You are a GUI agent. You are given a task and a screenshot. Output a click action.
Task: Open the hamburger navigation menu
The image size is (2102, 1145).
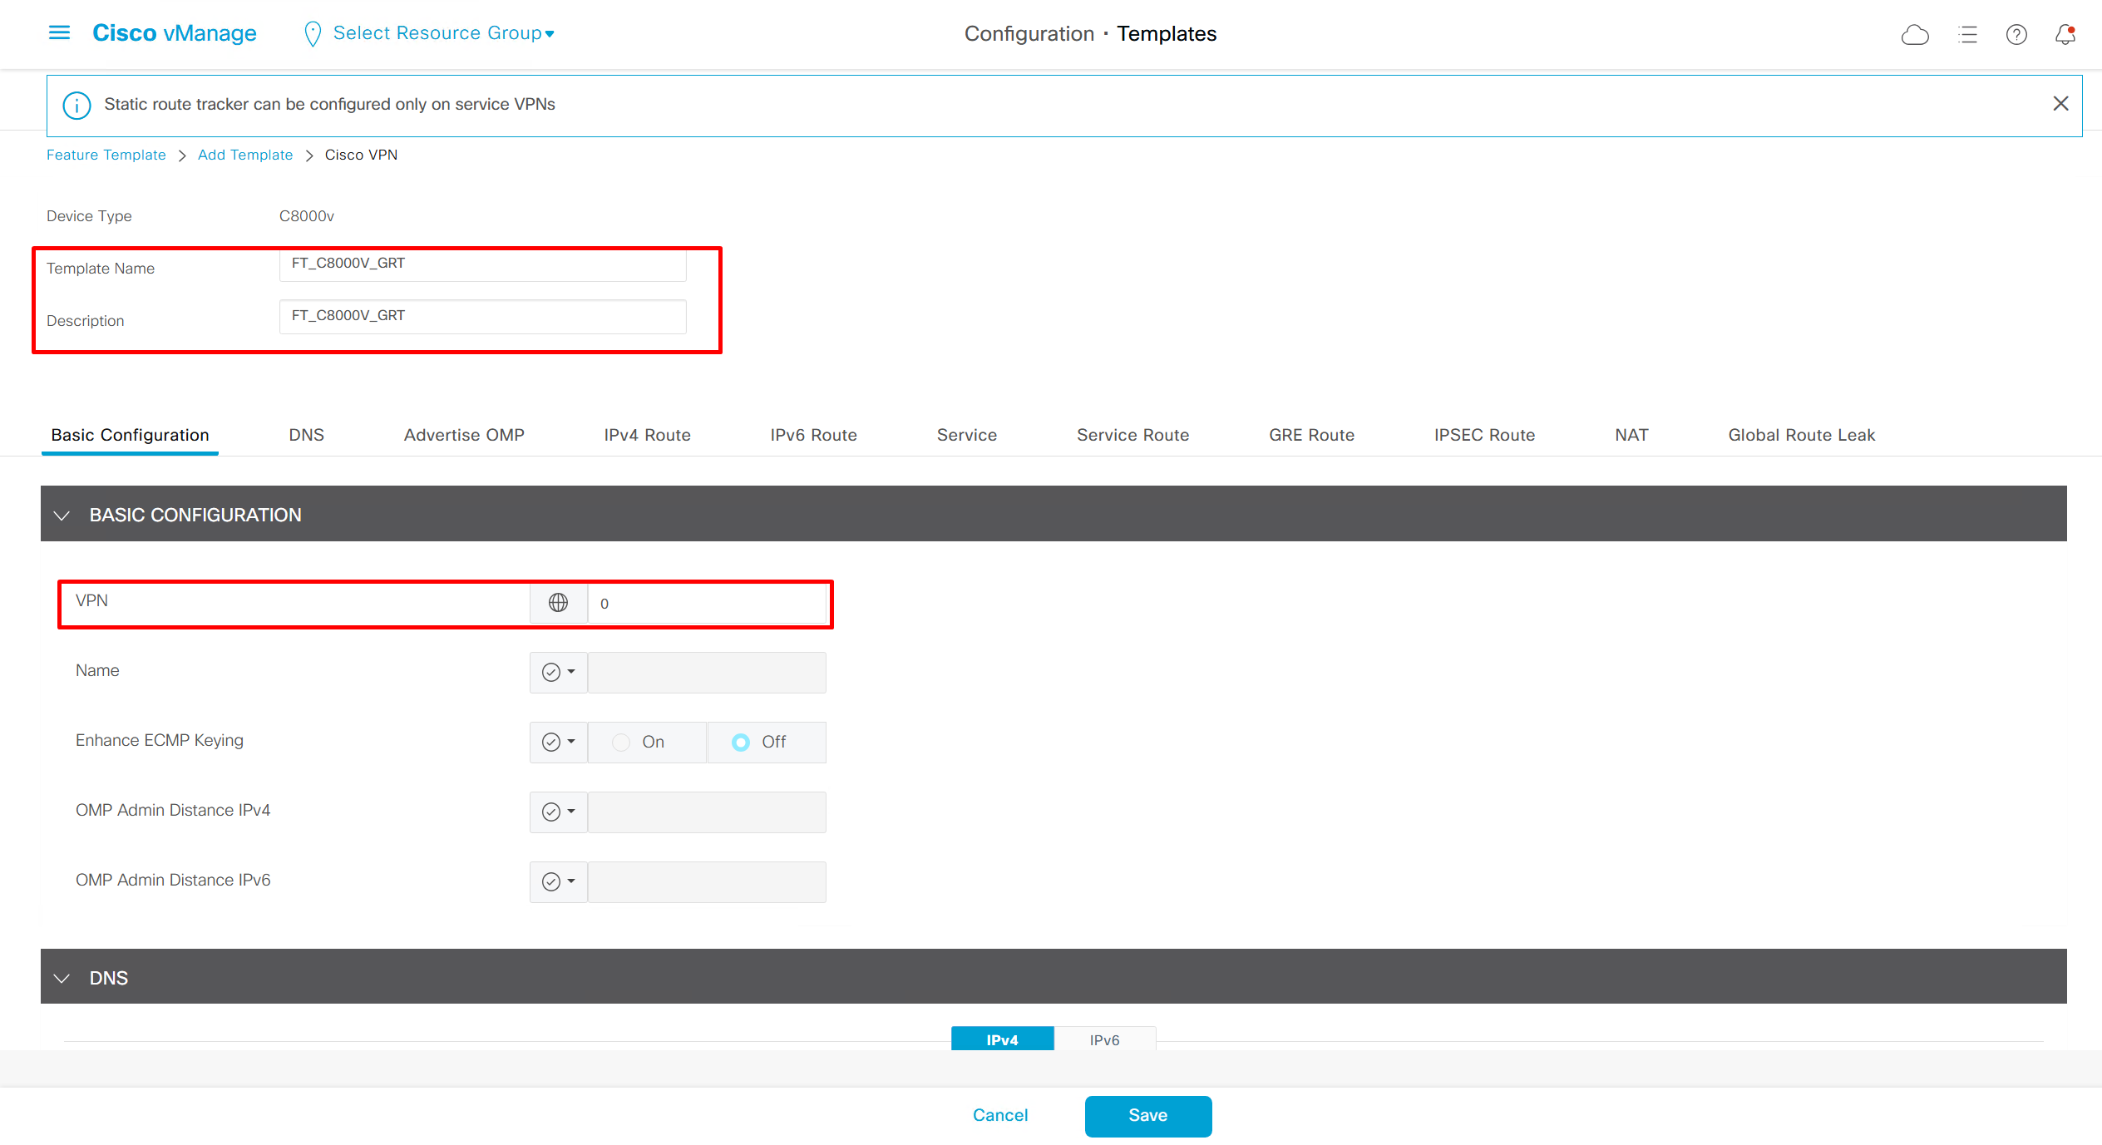[59, 33]
